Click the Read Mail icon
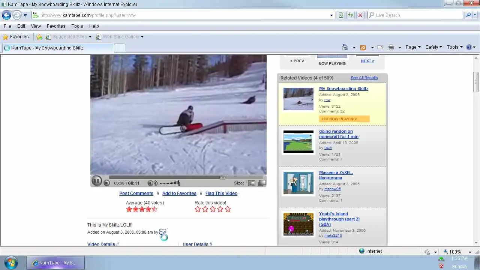This screenshot has width=480, height=270. [x=380, y=47]
